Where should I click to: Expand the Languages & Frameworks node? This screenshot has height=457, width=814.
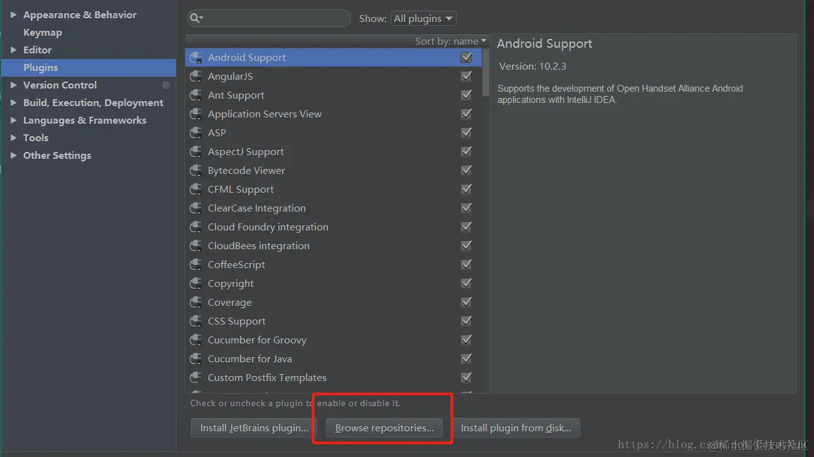coord(14,120)
